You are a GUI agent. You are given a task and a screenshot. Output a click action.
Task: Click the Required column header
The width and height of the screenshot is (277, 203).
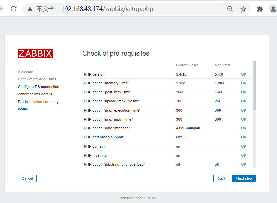coord(222,65)
